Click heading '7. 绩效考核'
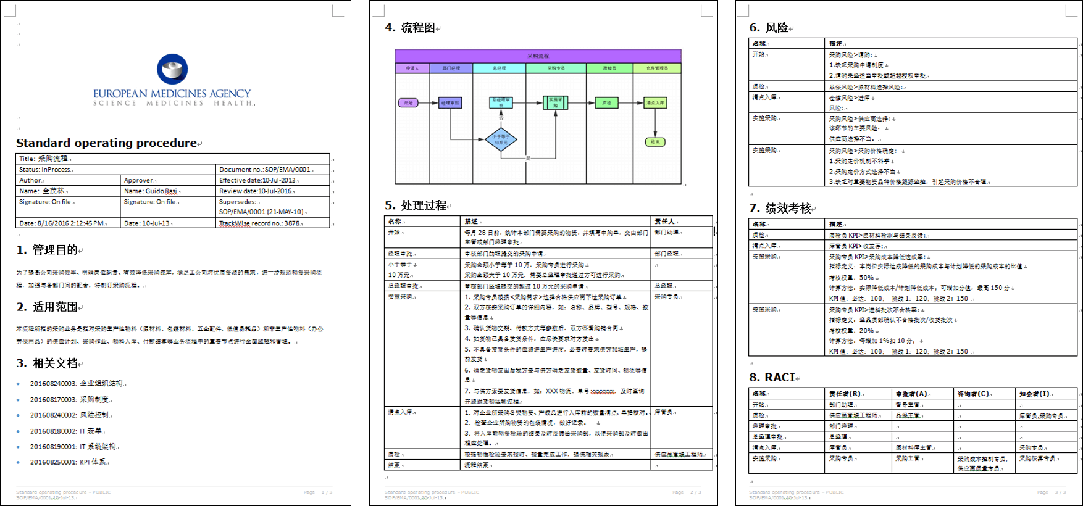 tap(780, 209)
